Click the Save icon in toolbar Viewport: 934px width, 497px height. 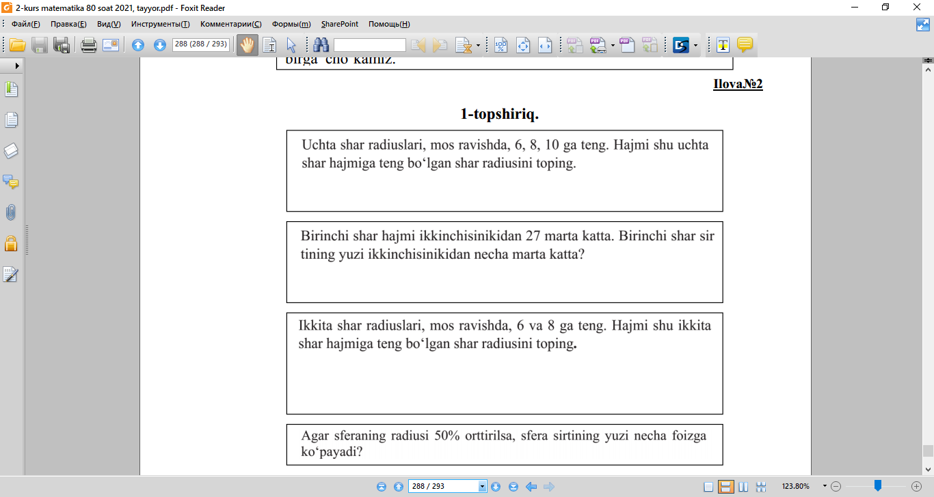(40, 46)
